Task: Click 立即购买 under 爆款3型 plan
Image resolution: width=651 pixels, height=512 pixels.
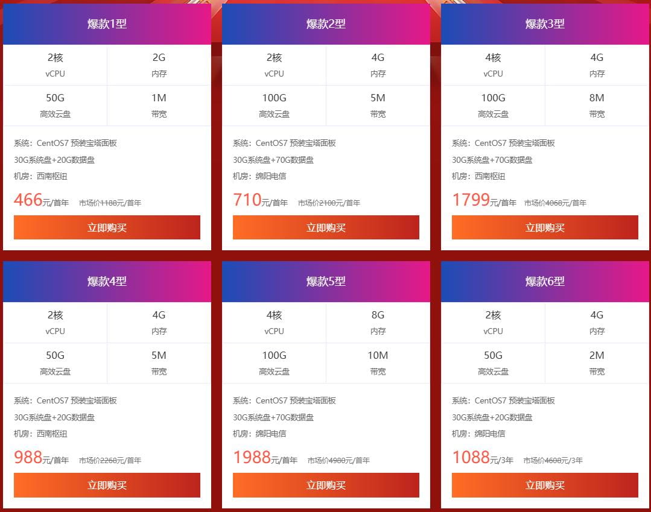Action: (x=545, y=227)
